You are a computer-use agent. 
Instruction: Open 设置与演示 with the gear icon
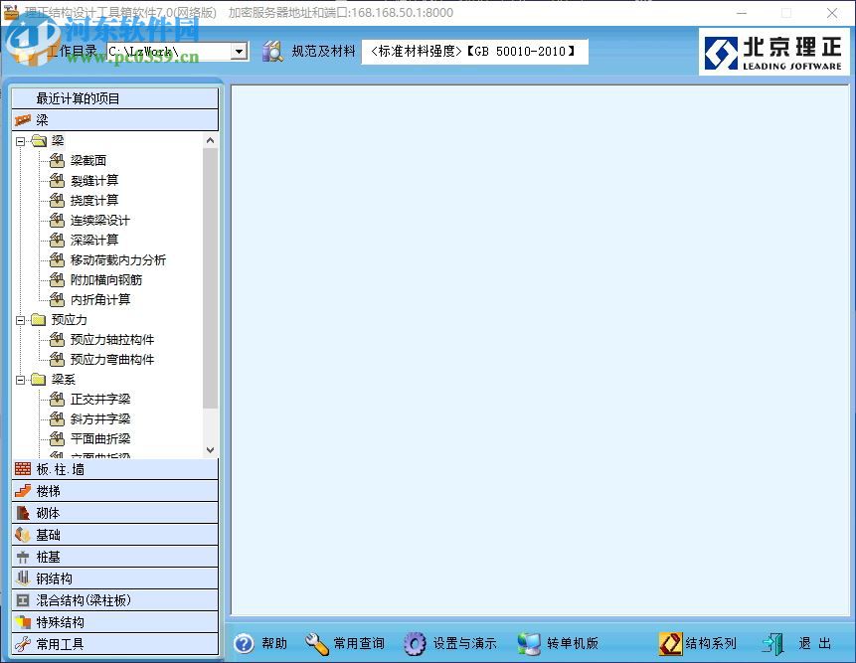tap(416, 643)
